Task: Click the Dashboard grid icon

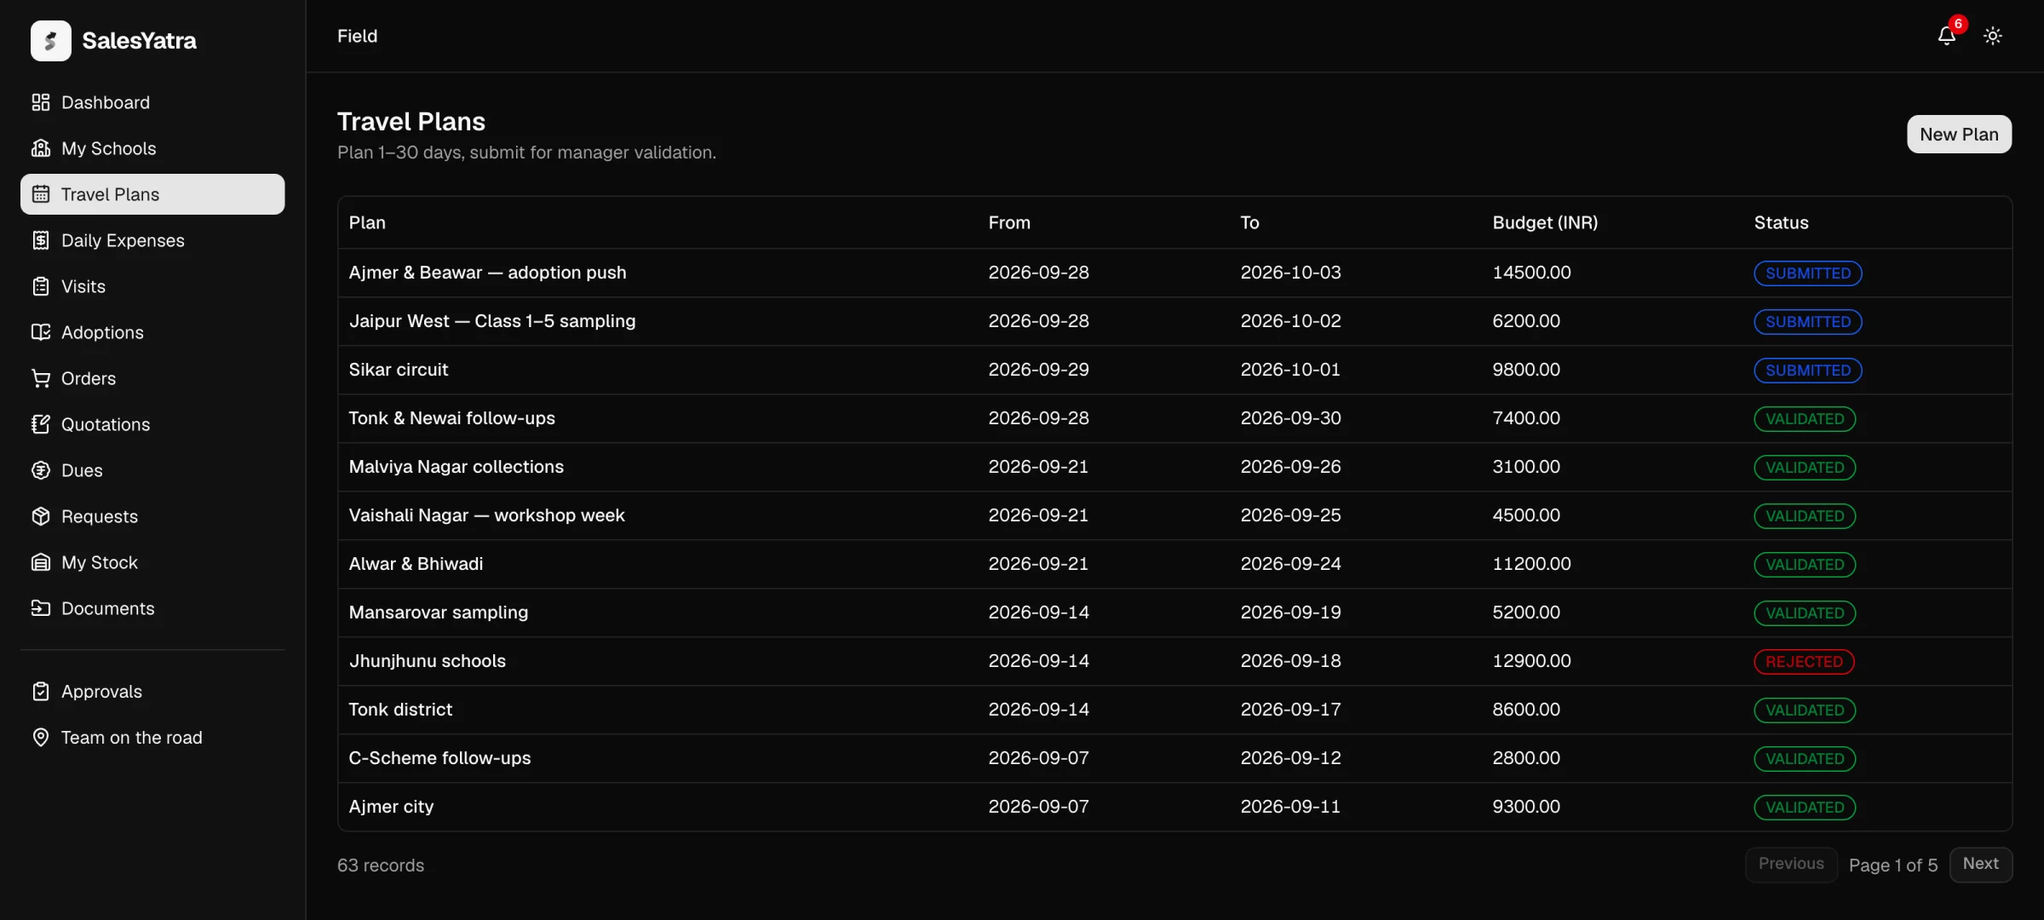Action: click(41, 102)
